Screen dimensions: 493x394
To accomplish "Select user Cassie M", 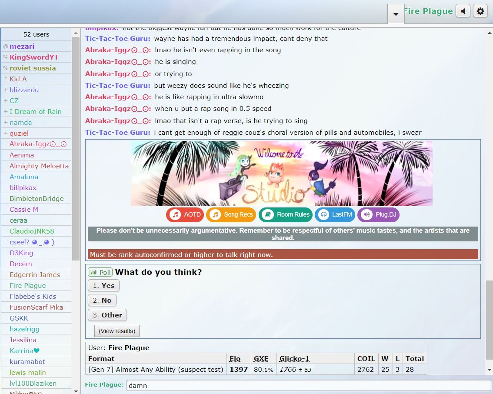I will 36,210.
